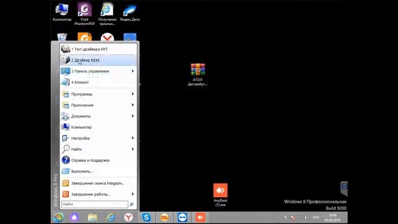Launch 1 Тест драйвера ККТ
Screen dimensions: 398x224
pos(98,49)
